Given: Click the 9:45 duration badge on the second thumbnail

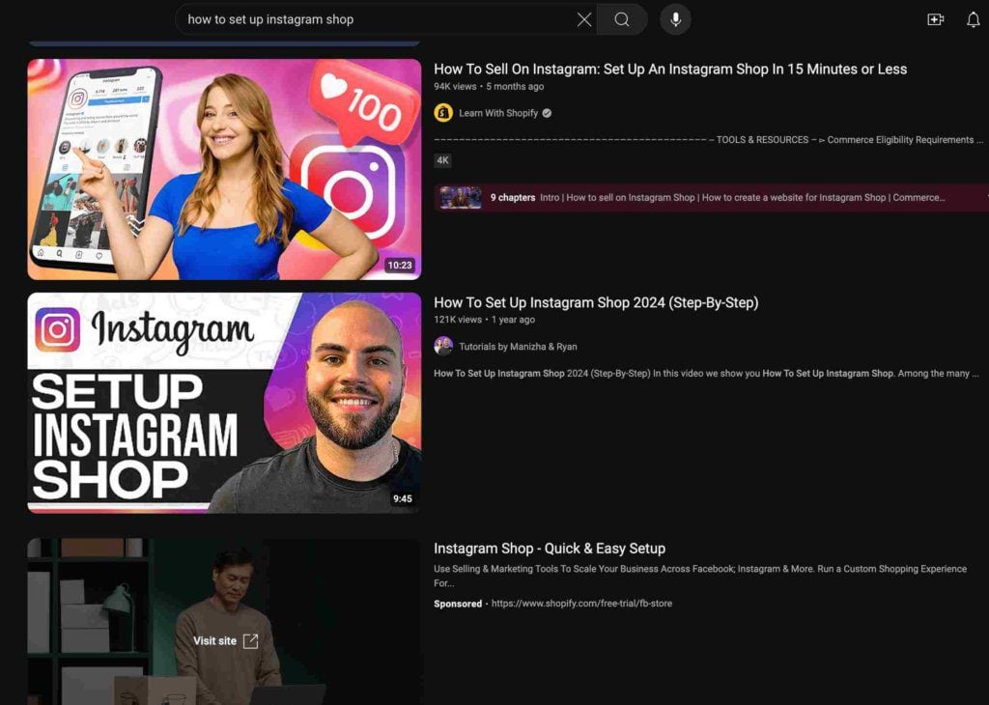Looking at the screenshot, I should [406, 499].
